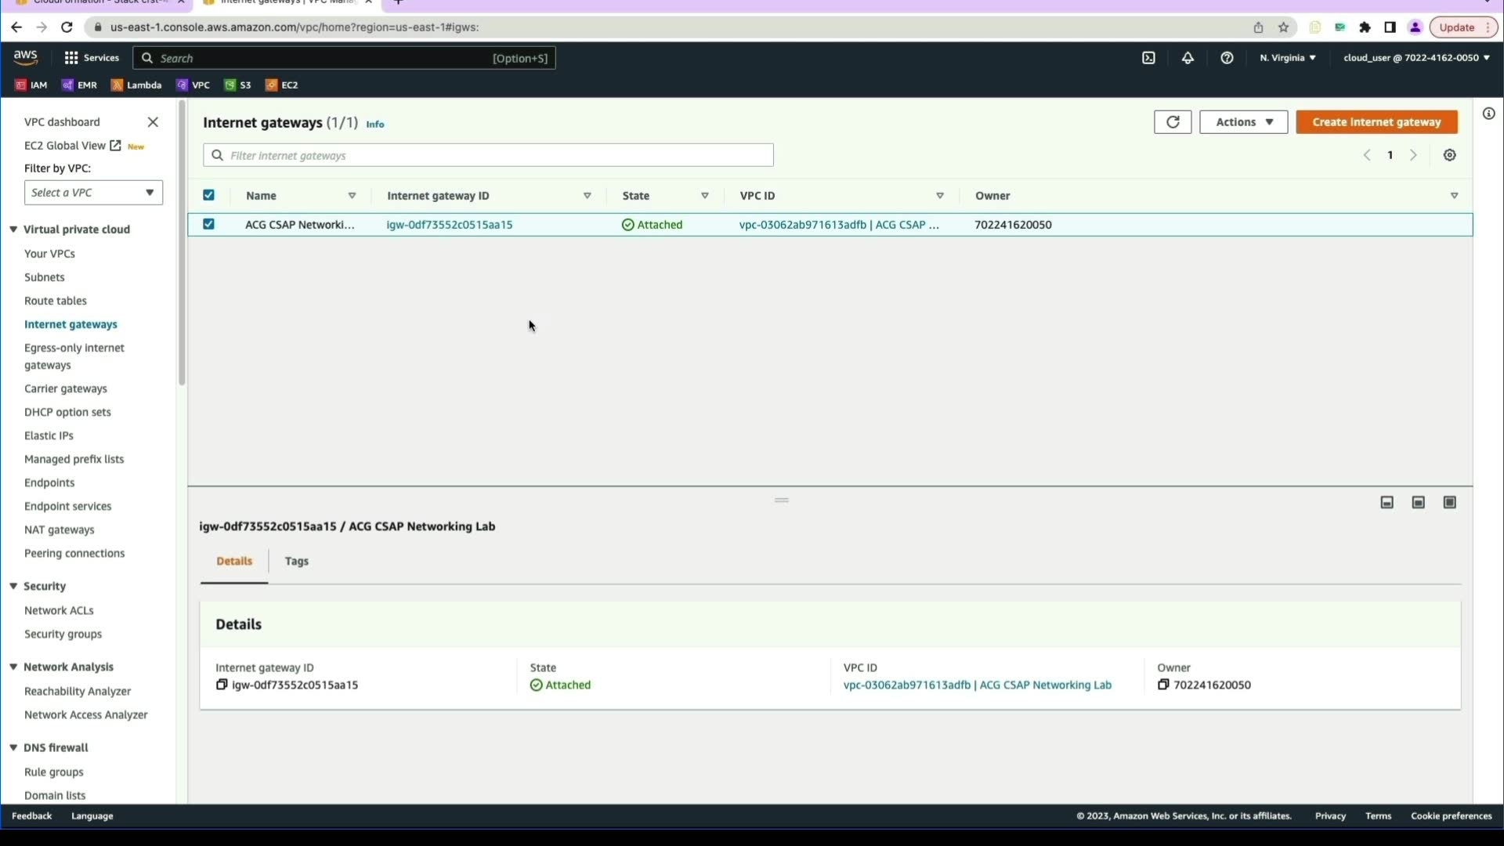Open igw-0df73552c0515aa15 link in table
This screenshot has height=846, width=1504.
(x=450, y=225)
